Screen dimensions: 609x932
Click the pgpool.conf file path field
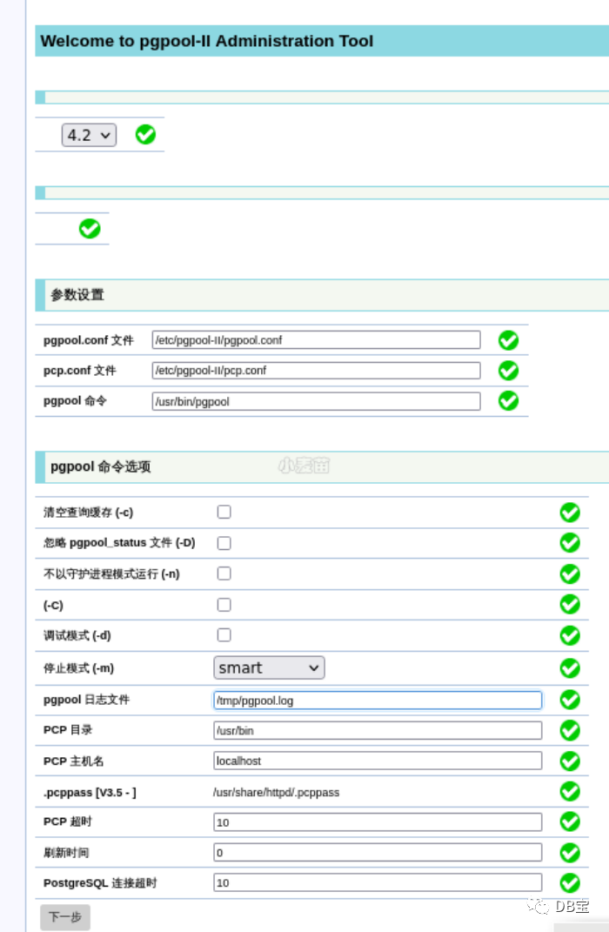coord(316,340)
